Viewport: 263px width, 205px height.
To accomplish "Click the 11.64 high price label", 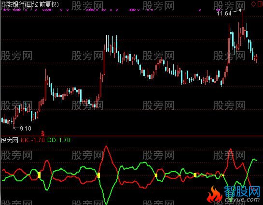I will click(224, 13).
